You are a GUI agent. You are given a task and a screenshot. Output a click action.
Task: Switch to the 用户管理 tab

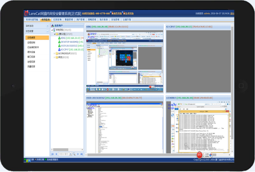click(80, 20)
